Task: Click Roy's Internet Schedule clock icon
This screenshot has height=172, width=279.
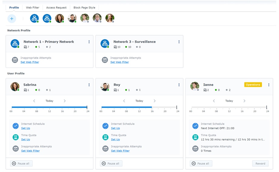Action: click(106, 126)
